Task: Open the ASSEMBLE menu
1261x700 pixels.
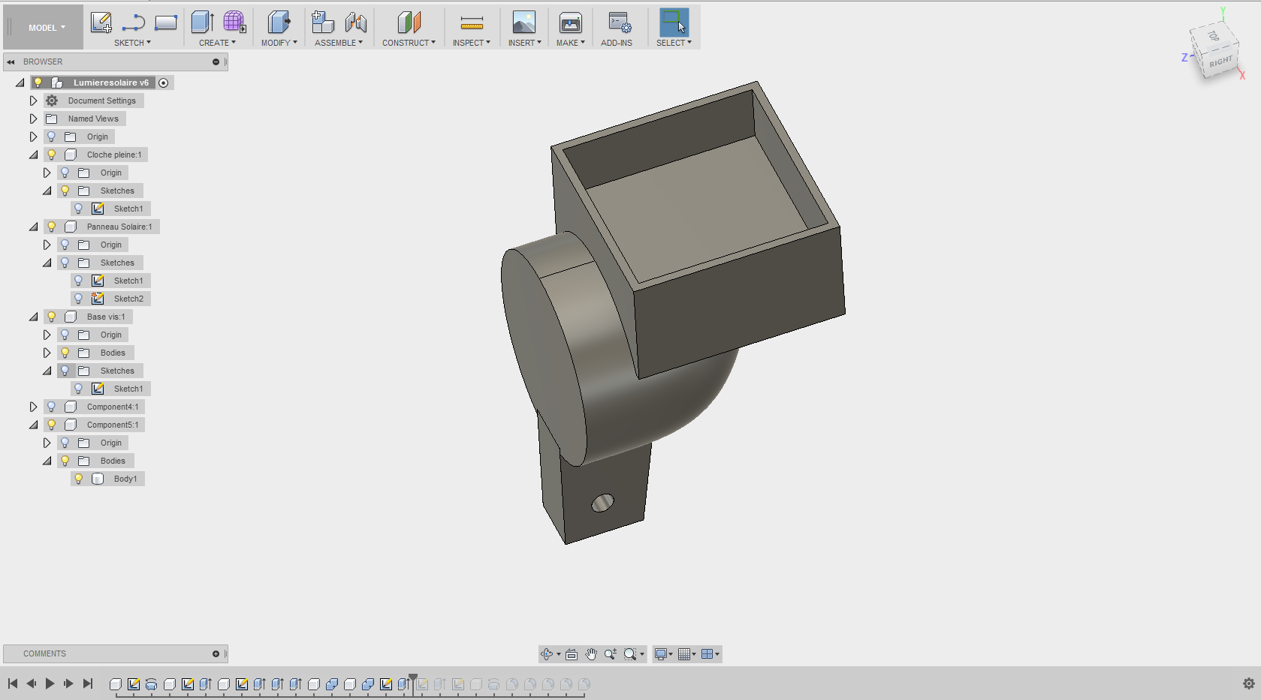Action: [339, 43]
